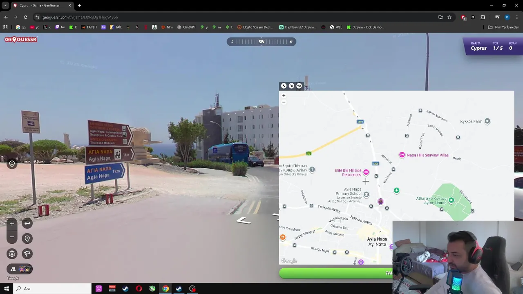
Task: Open the gg bookmark
Action: (x=21, y=27)
